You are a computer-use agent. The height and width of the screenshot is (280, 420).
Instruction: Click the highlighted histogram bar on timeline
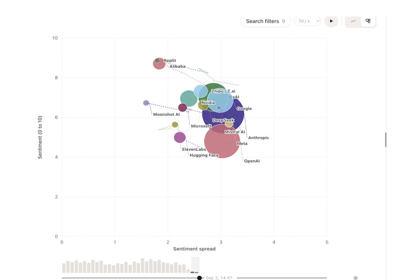pos(195,265)
